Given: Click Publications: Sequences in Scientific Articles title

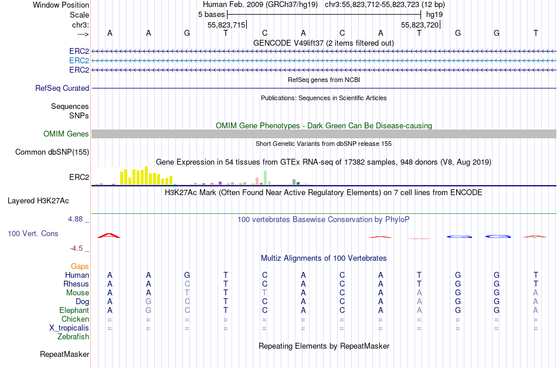Looking at the screenshot, I should click(324, 98).
